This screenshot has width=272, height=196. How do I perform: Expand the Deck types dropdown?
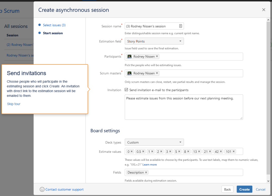click(154, 142)
